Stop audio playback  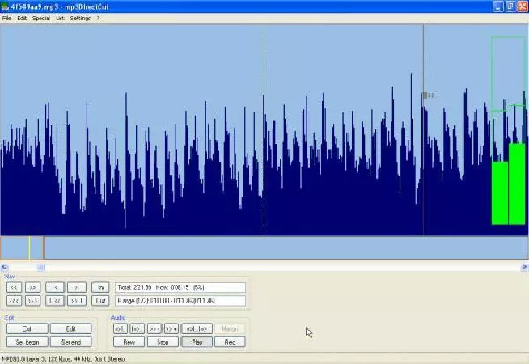(x=163, y=342)
